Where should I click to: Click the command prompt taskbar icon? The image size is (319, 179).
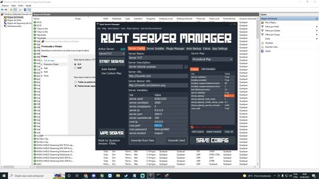click(x=159, y=176)
